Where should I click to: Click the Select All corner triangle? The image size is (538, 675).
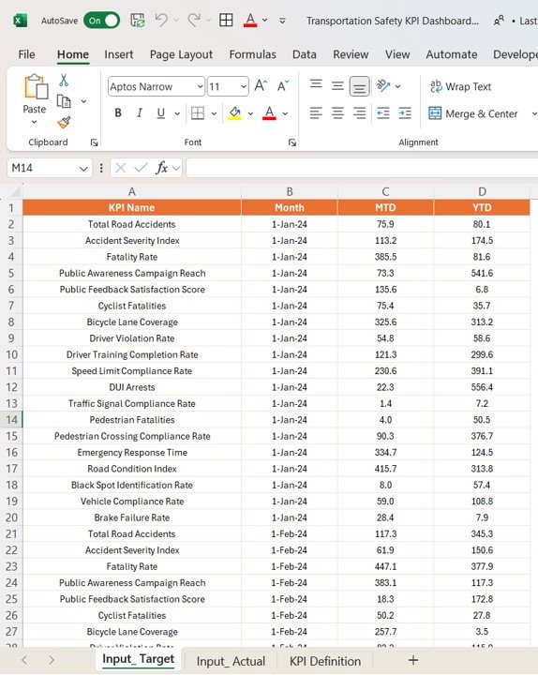pyautogui.click(x=14, y=191)
